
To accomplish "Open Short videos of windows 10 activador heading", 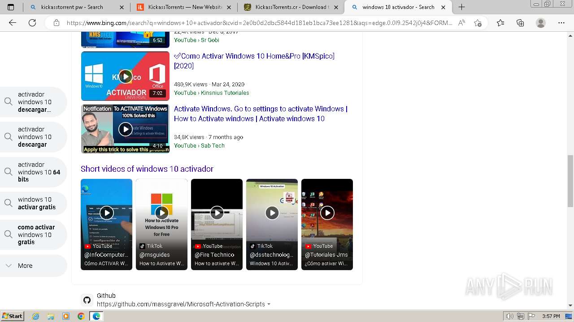I will pos(147,169).
